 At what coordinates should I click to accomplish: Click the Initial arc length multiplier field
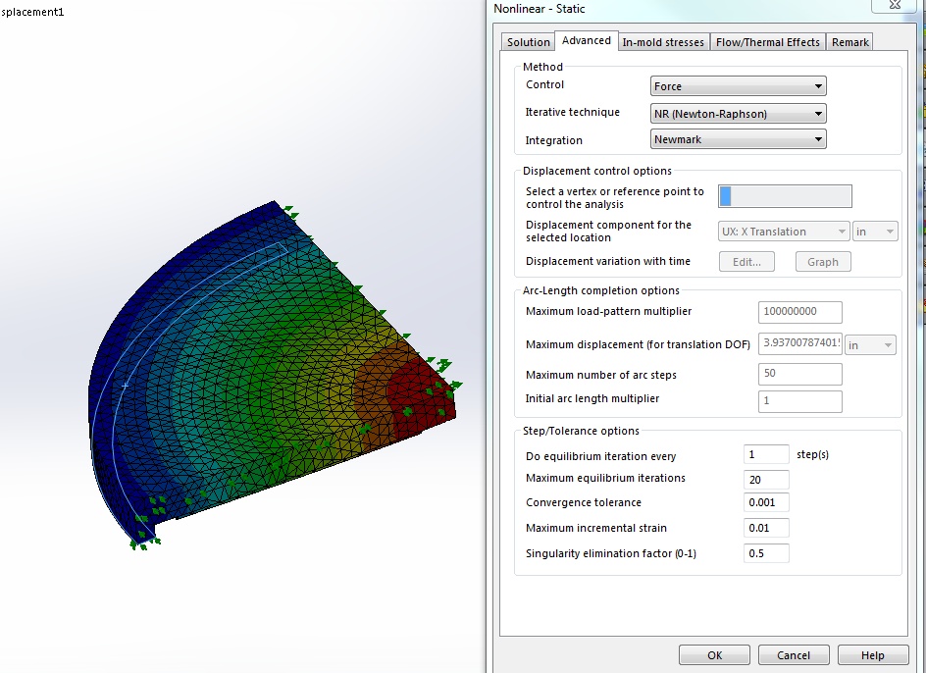click(x=799, y=401)
